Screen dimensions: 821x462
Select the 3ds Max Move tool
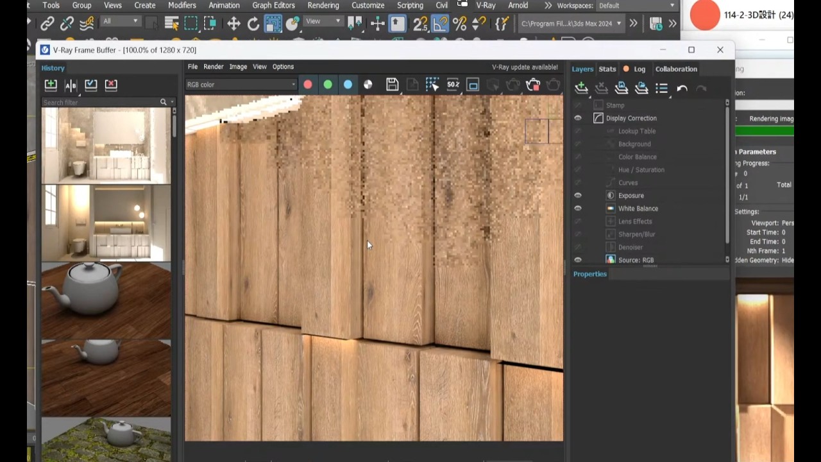pyautogui.click(x=233, y=24)
